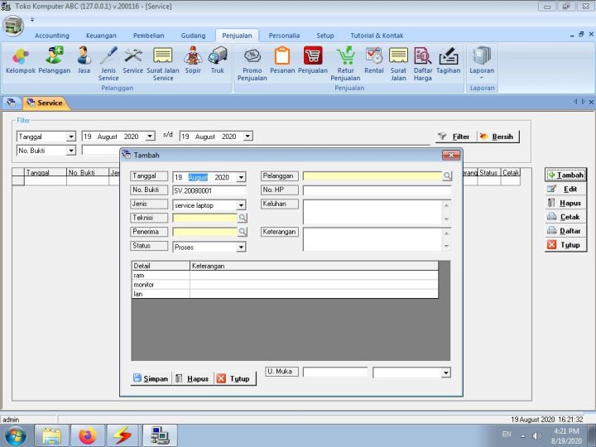Switch to the Accounting ribbon tab
Image resolution: width=596 pixels, height=447 pixels.
tap(52, 36)
